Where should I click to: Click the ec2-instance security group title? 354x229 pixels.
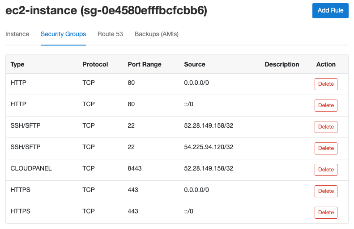click(x=106, y=11)
